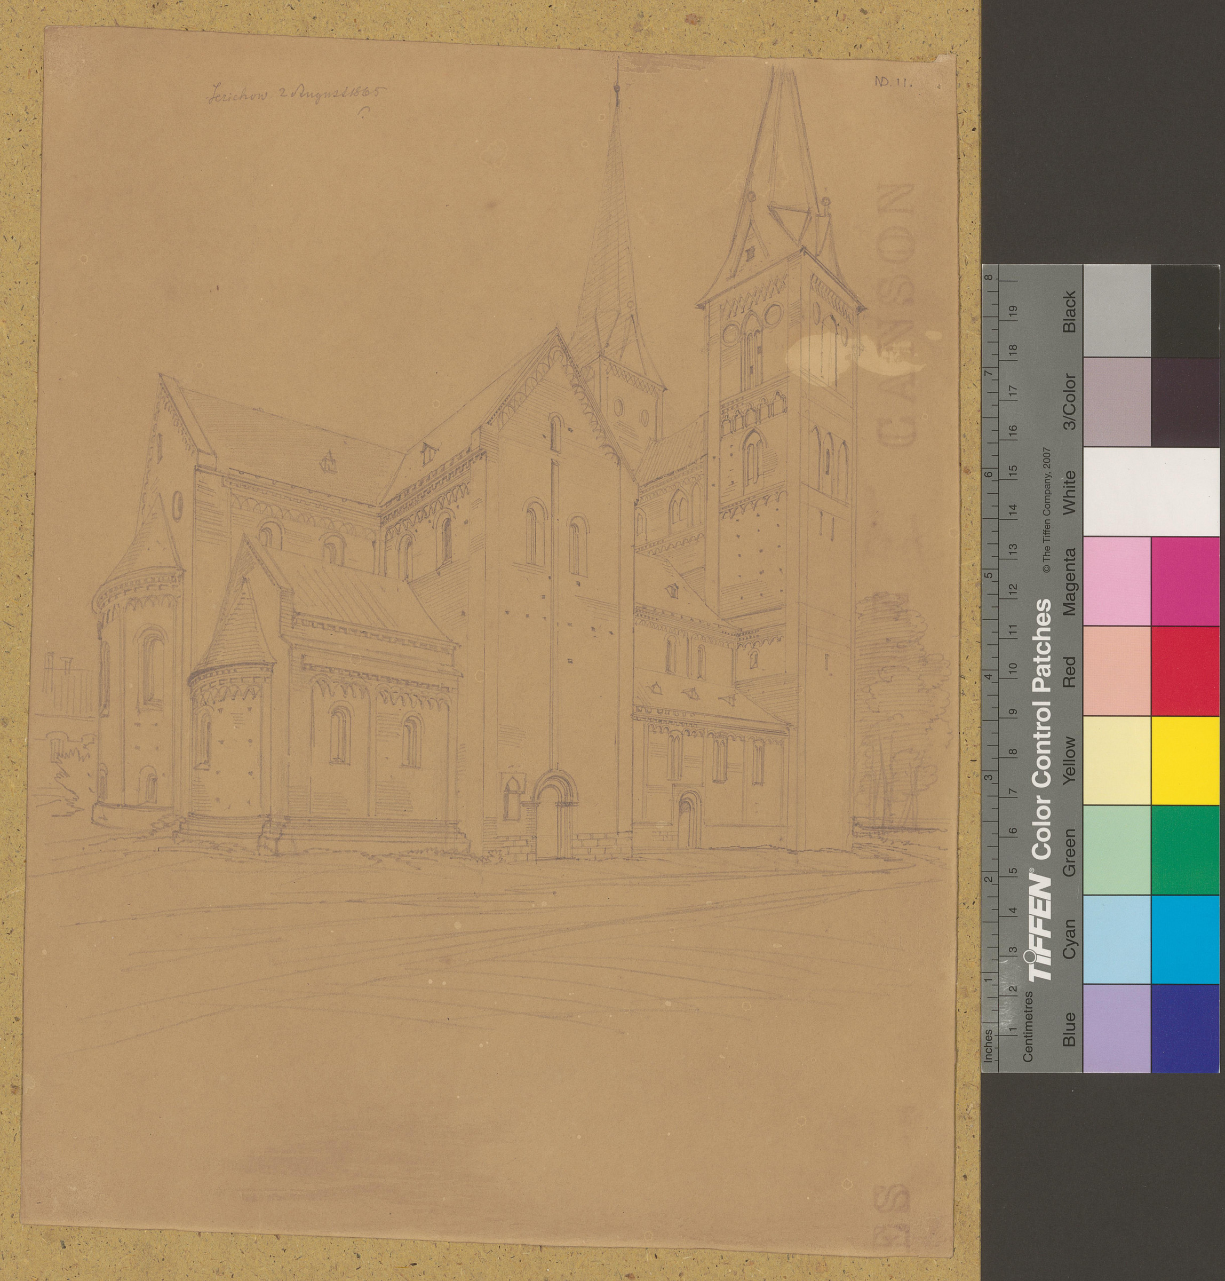Click the 'Blue' label on the card

point(1069,1030)
